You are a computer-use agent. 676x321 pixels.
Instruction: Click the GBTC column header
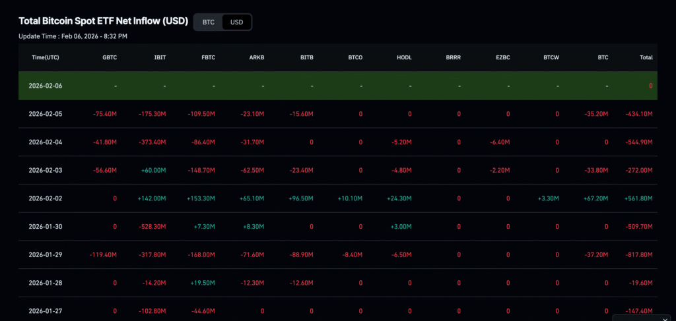(110, 57)
